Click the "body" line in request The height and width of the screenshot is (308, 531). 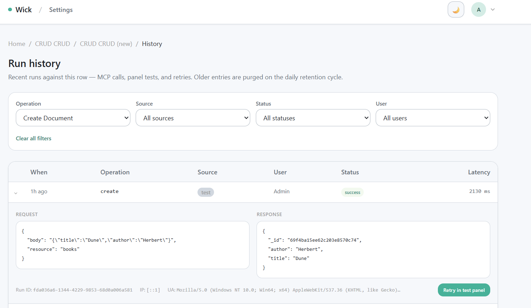coord(102,240)
